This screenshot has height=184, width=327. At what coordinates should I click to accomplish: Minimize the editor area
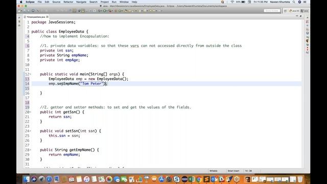click(x=297, y=16)
